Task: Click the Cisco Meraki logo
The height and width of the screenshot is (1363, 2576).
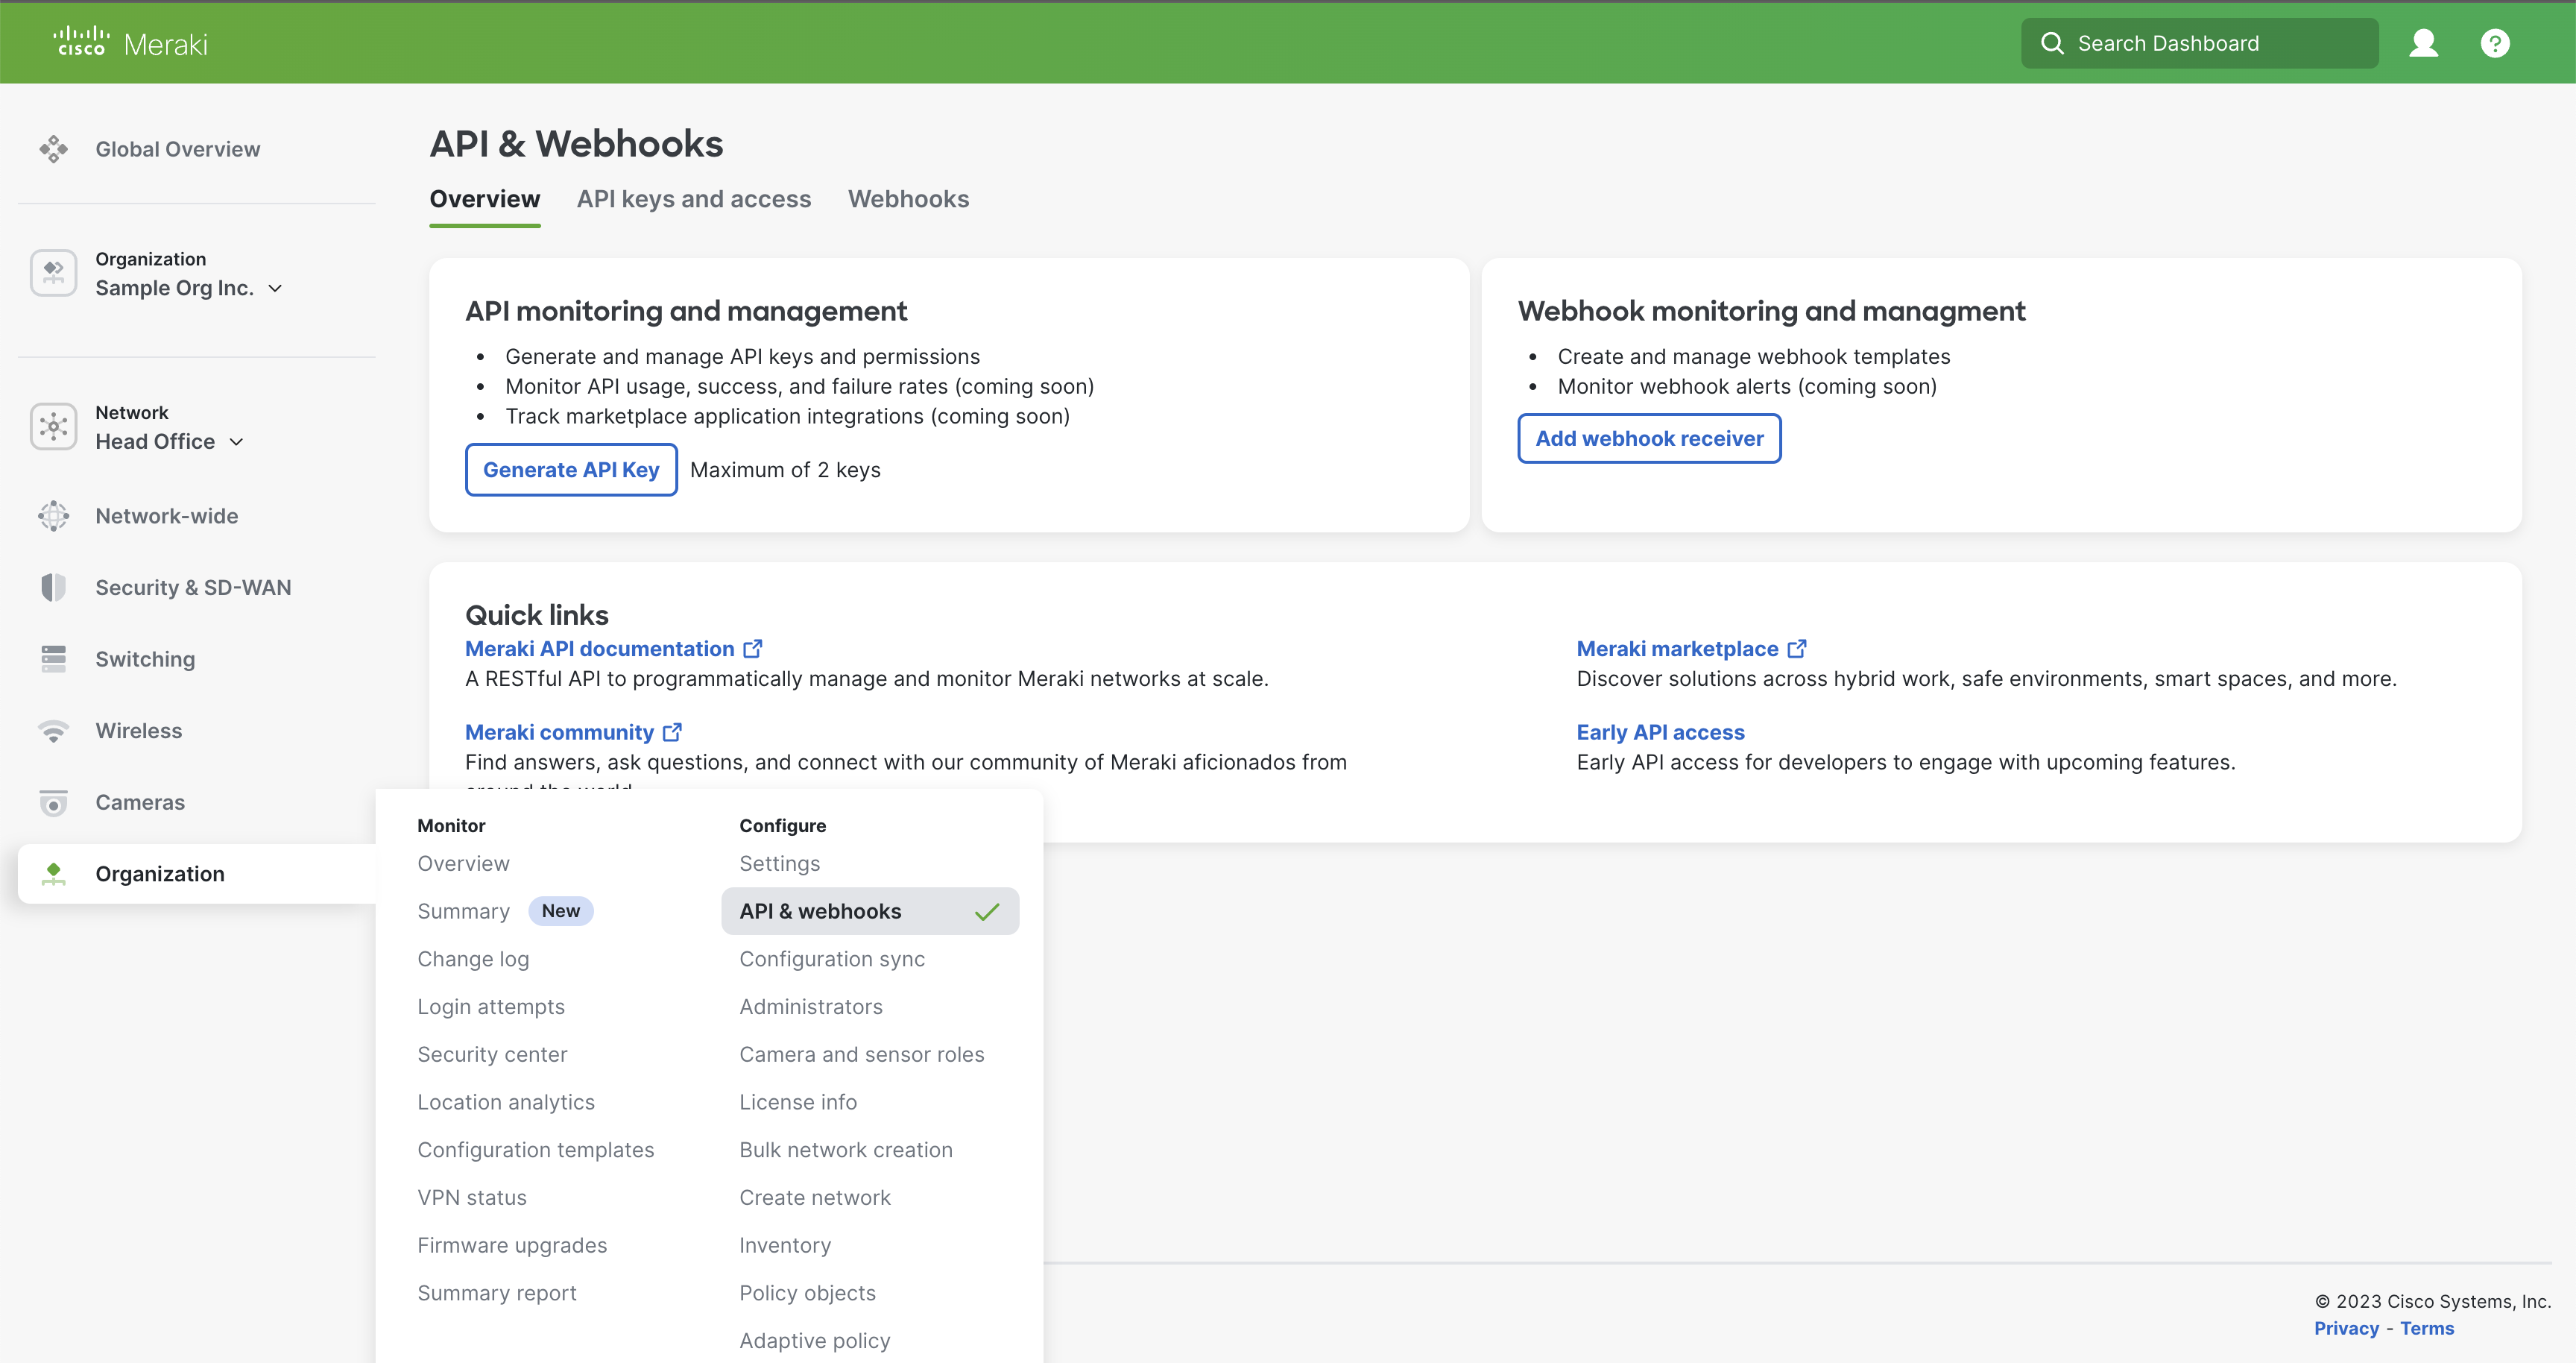Action: pos(130,42)
